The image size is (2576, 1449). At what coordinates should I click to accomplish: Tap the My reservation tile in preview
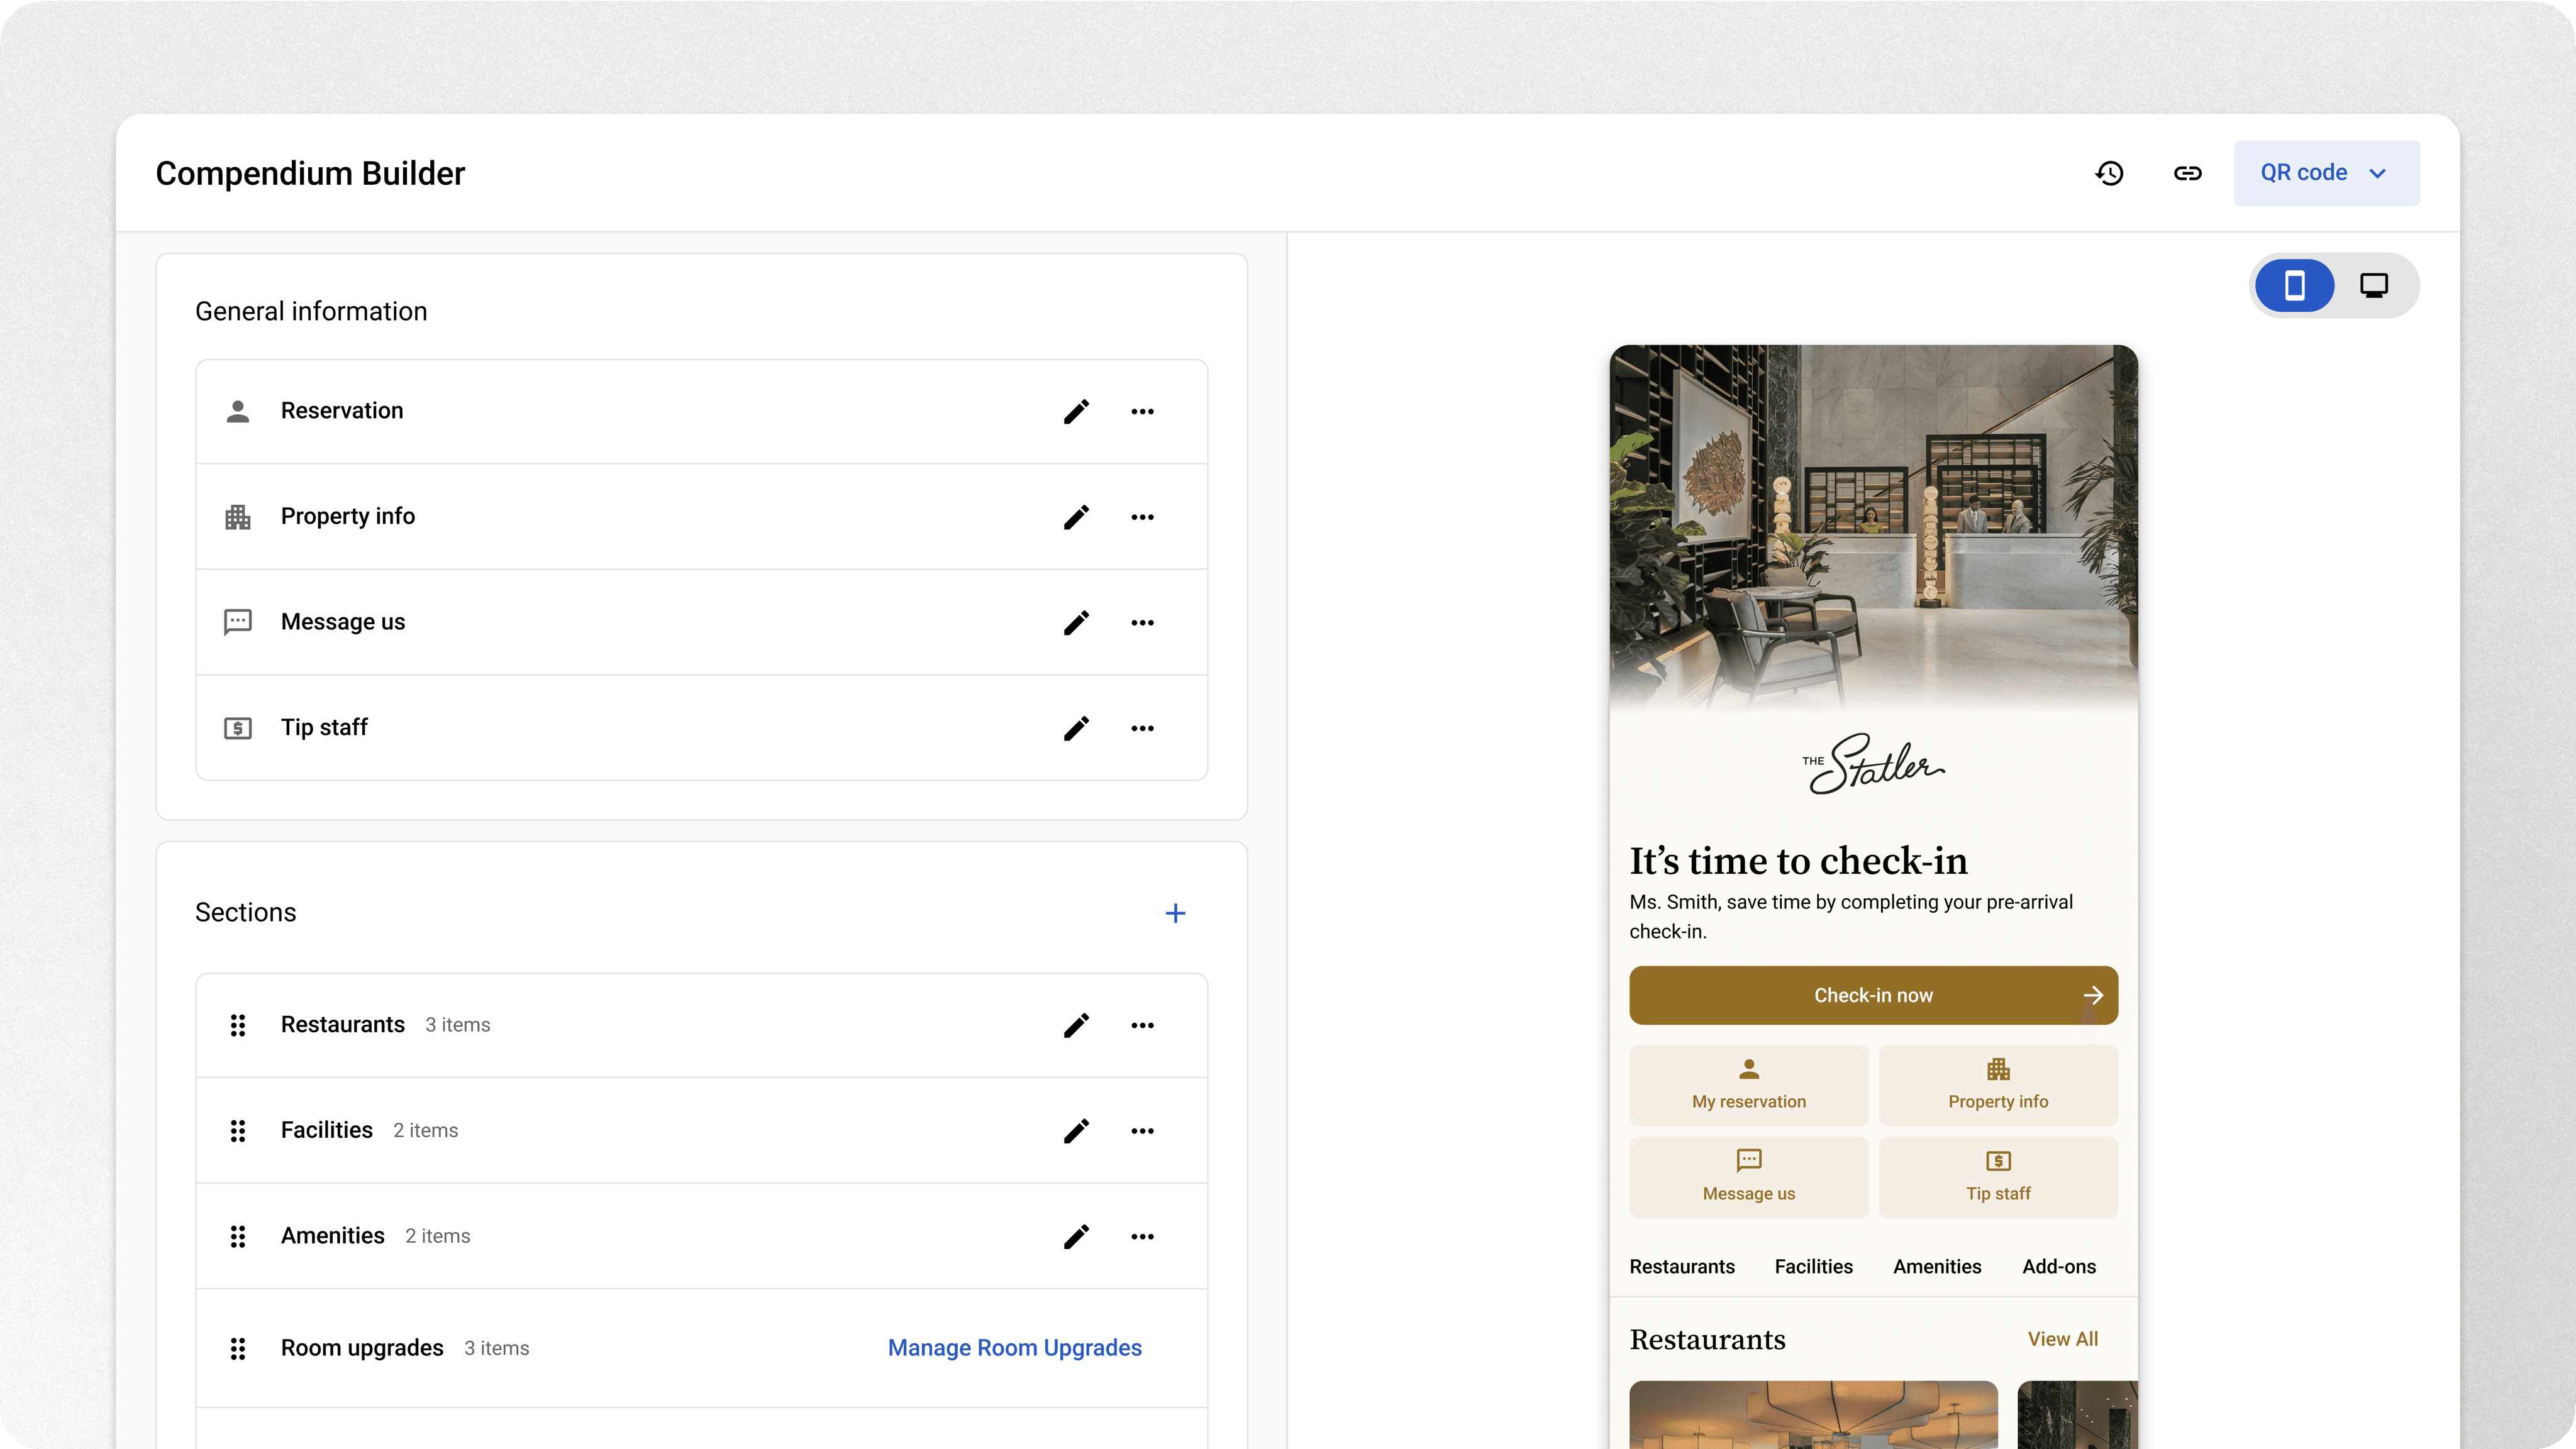(1748, 1084)
